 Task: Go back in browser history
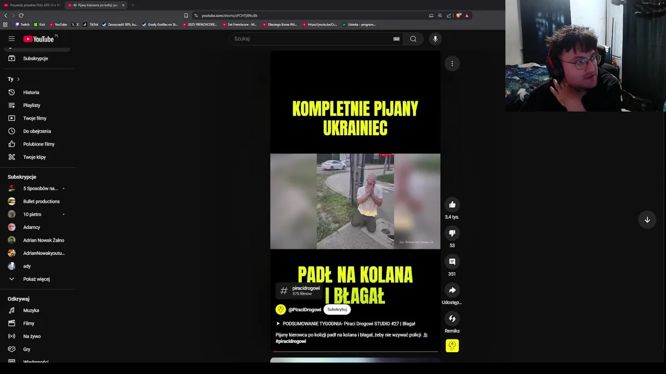click(x=6, y=16)
